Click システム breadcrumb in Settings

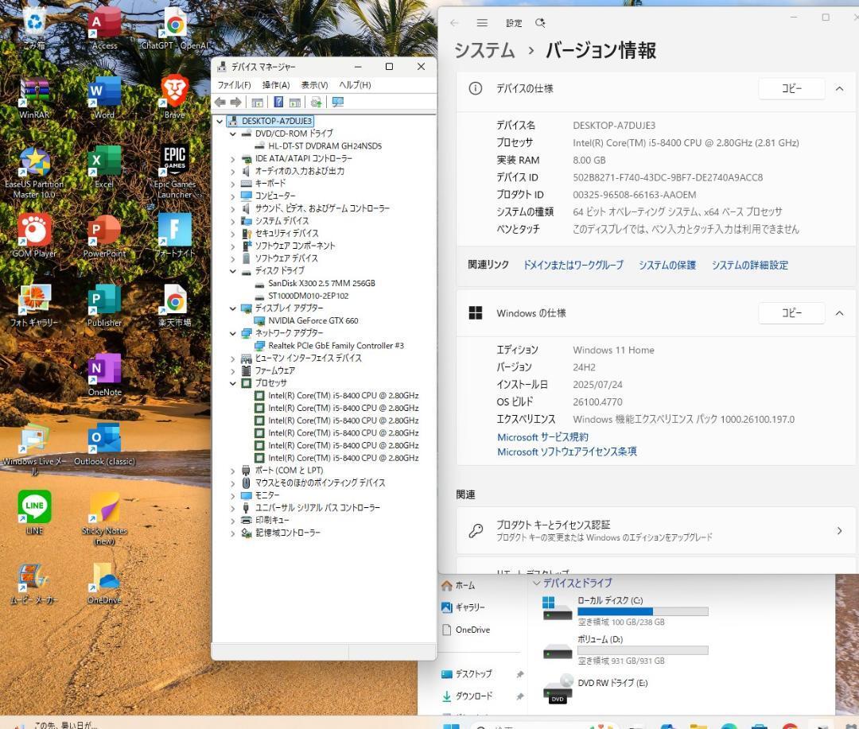coord(484,50)
